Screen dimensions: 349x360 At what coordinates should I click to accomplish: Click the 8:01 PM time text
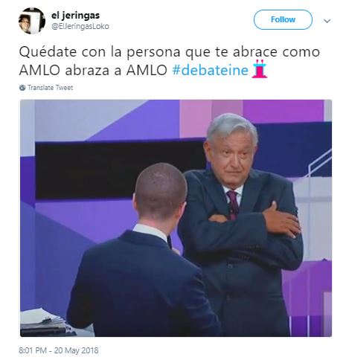pos(33,350)
